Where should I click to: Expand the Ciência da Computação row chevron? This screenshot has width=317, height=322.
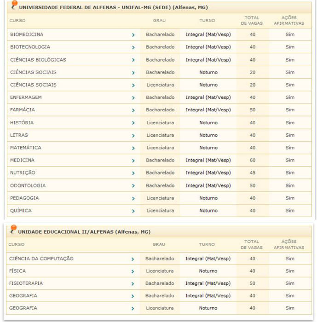133,259
